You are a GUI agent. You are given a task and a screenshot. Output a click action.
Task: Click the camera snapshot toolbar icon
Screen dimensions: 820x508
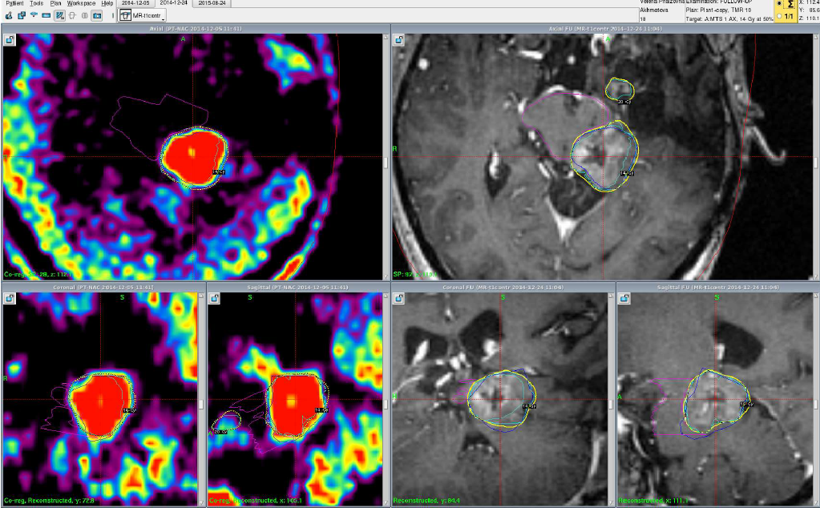97,15
